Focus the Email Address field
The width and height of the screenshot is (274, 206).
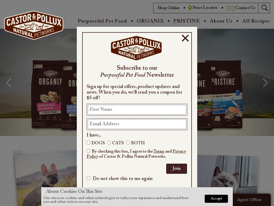137,124
